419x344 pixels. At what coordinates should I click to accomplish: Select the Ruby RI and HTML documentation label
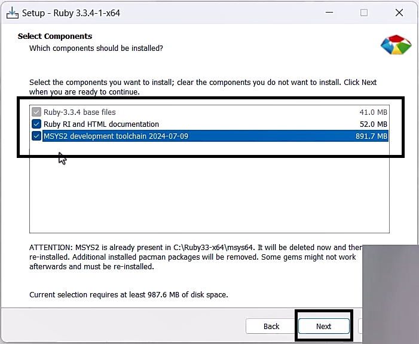(x=101, y=124)
